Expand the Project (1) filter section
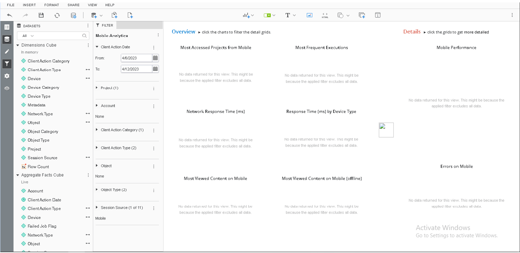The width and height of the screenshot is (520, 253). [x=97, y=88]
